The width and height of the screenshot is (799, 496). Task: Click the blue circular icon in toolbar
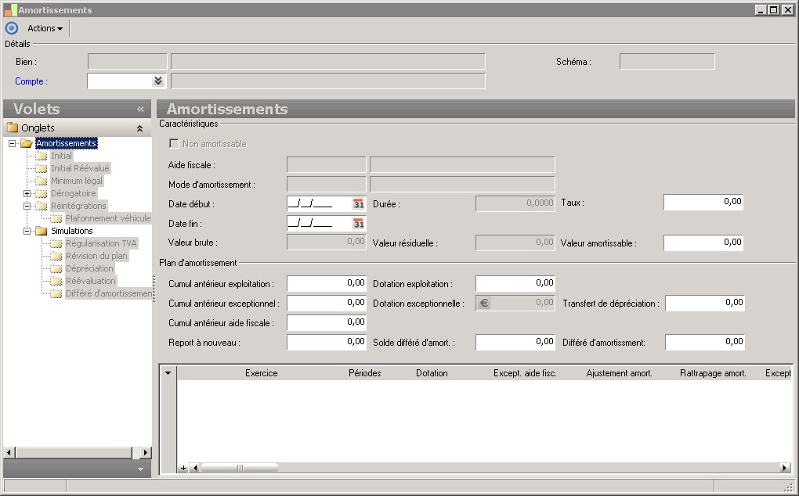12,28
